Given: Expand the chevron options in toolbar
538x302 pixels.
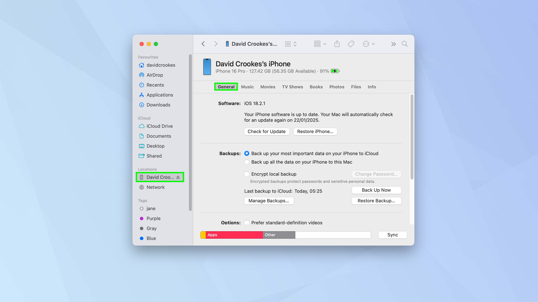Looking at the screenshot, I should (x=394, y=44).
